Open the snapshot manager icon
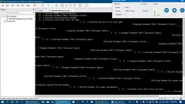 57,5
